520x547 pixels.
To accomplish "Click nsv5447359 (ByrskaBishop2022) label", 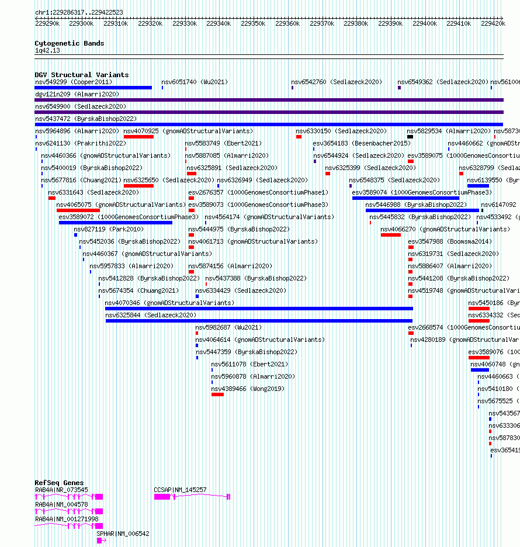I will coord(247,352).
